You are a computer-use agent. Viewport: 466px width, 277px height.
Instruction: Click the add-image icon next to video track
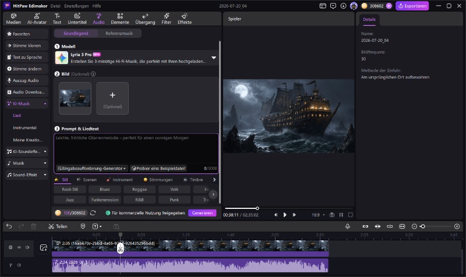[x=43, y=247]
